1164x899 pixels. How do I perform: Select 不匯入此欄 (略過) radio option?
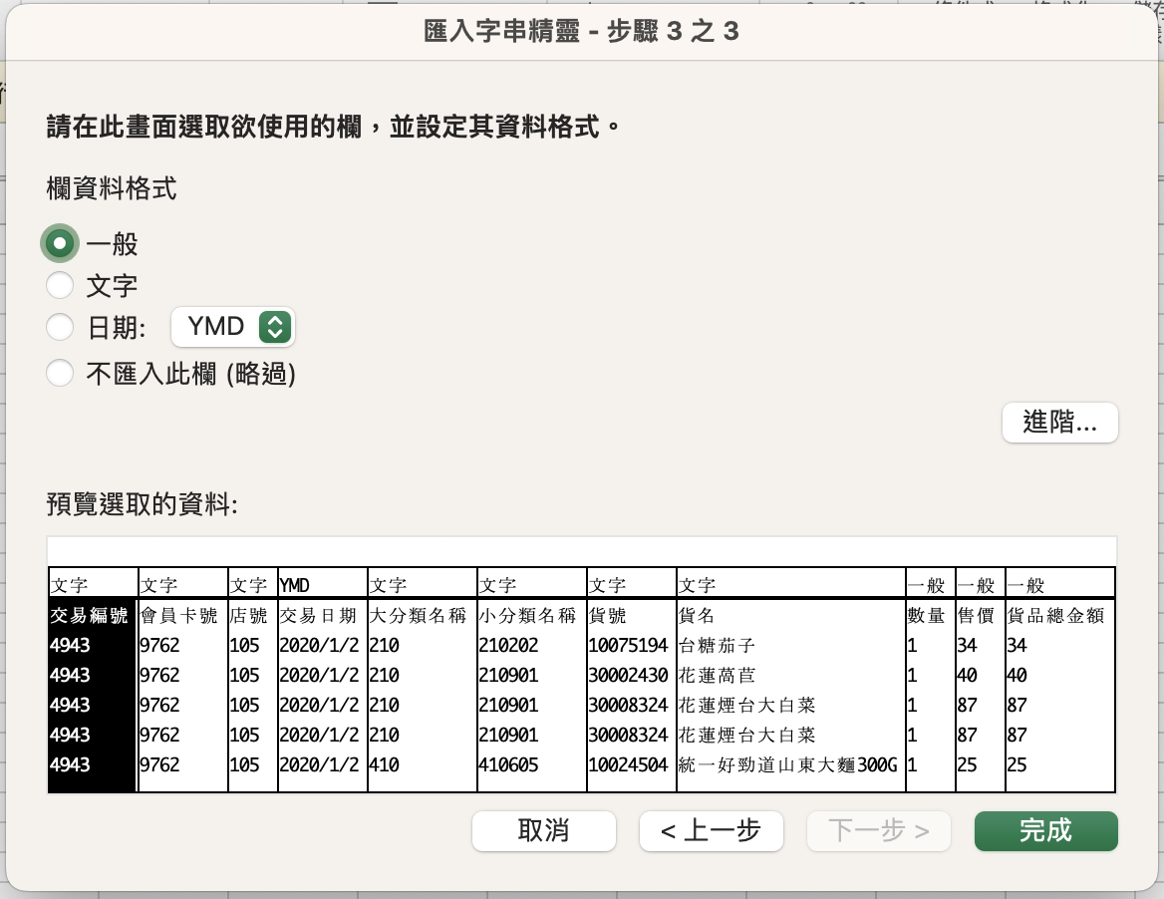(x=60, y=373)
